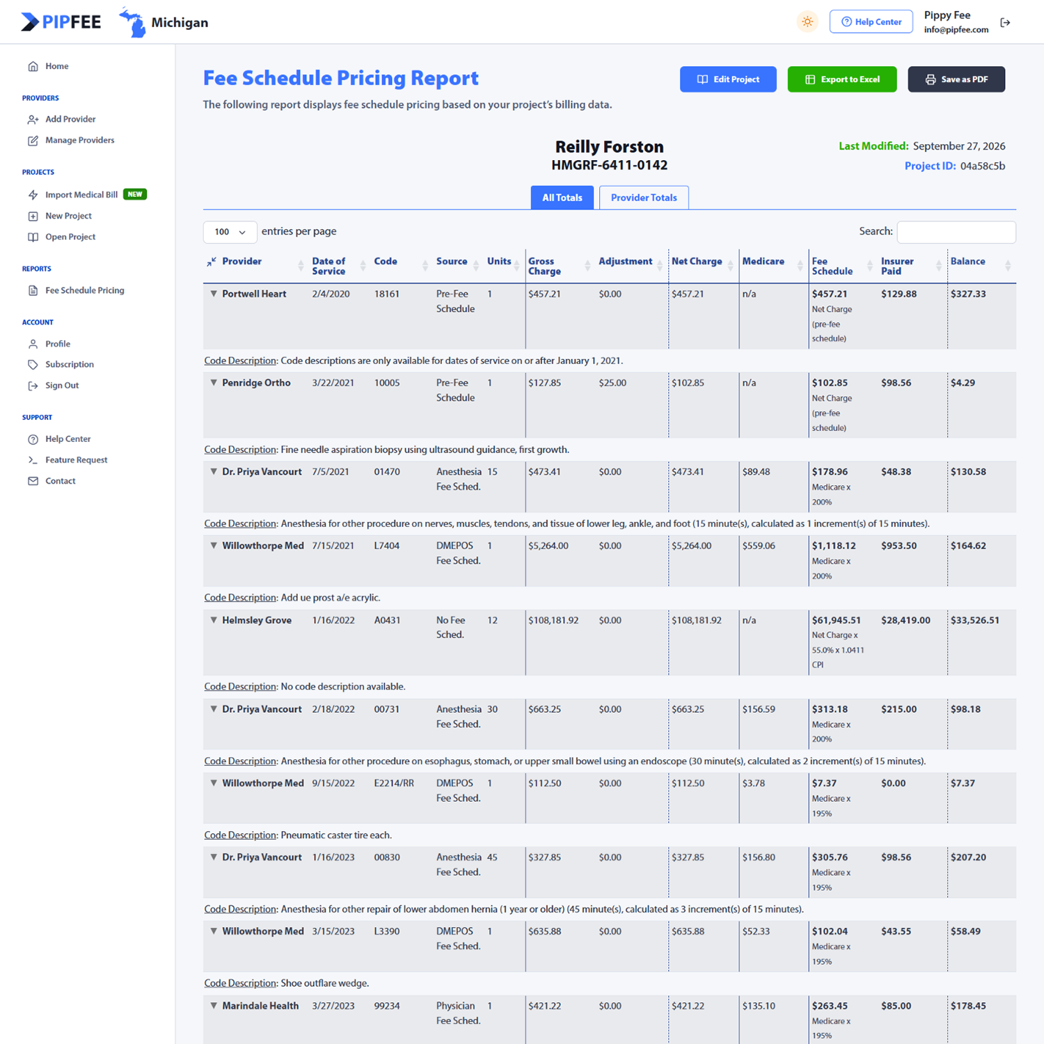Click the Search input field

[x=956, y=232]
